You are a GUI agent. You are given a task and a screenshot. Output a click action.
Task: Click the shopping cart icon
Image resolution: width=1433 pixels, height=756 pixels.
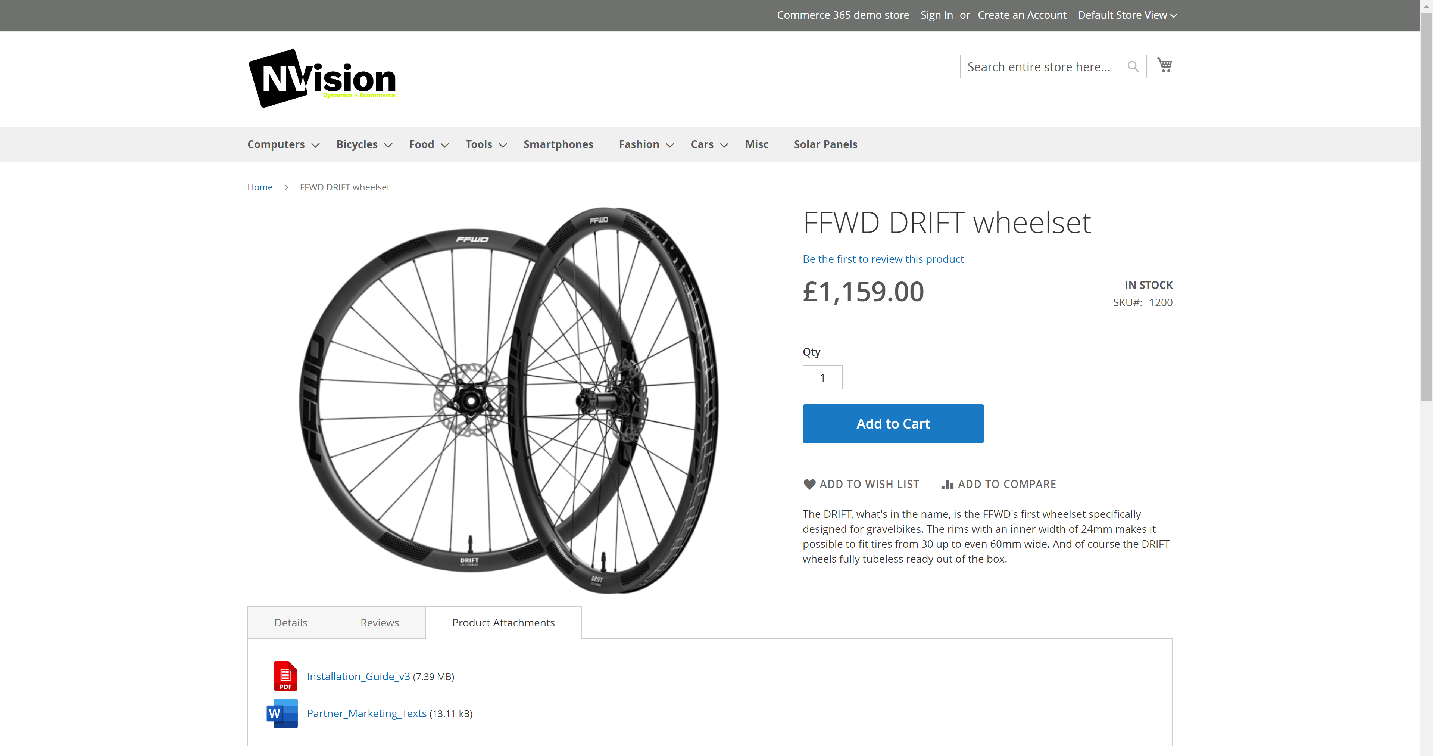1164,65
